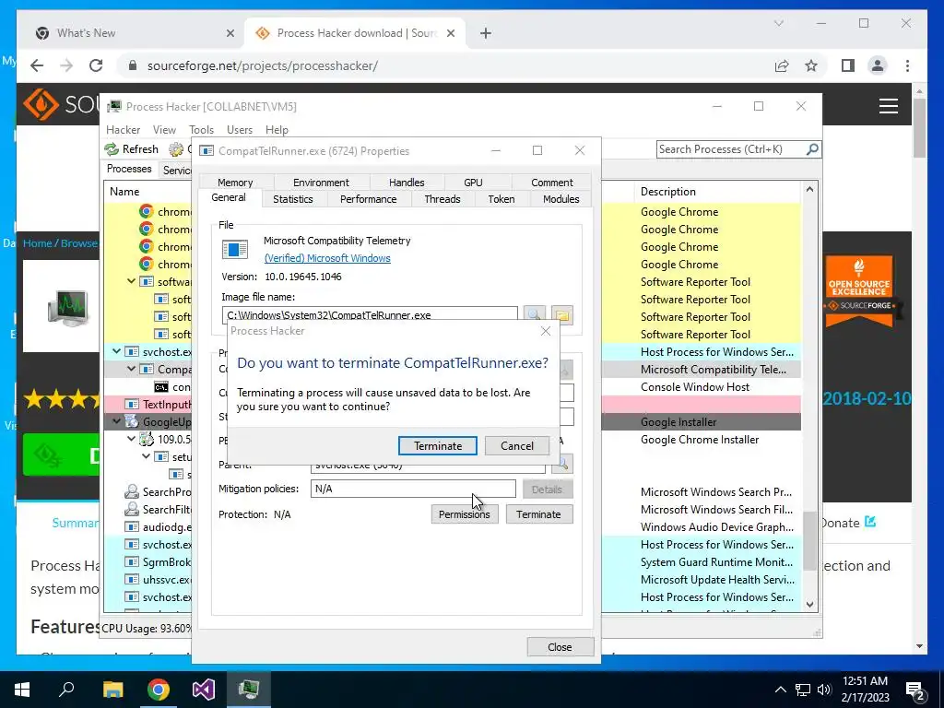Viewport: 944px width, 708px height.
Task: Click the search magnifier in Search Processes
Action: point(813,148)
